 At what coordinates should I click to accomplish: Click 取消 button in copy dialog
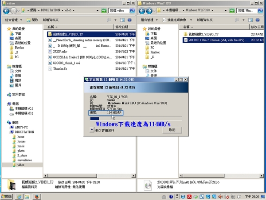(x=172, y=130)
